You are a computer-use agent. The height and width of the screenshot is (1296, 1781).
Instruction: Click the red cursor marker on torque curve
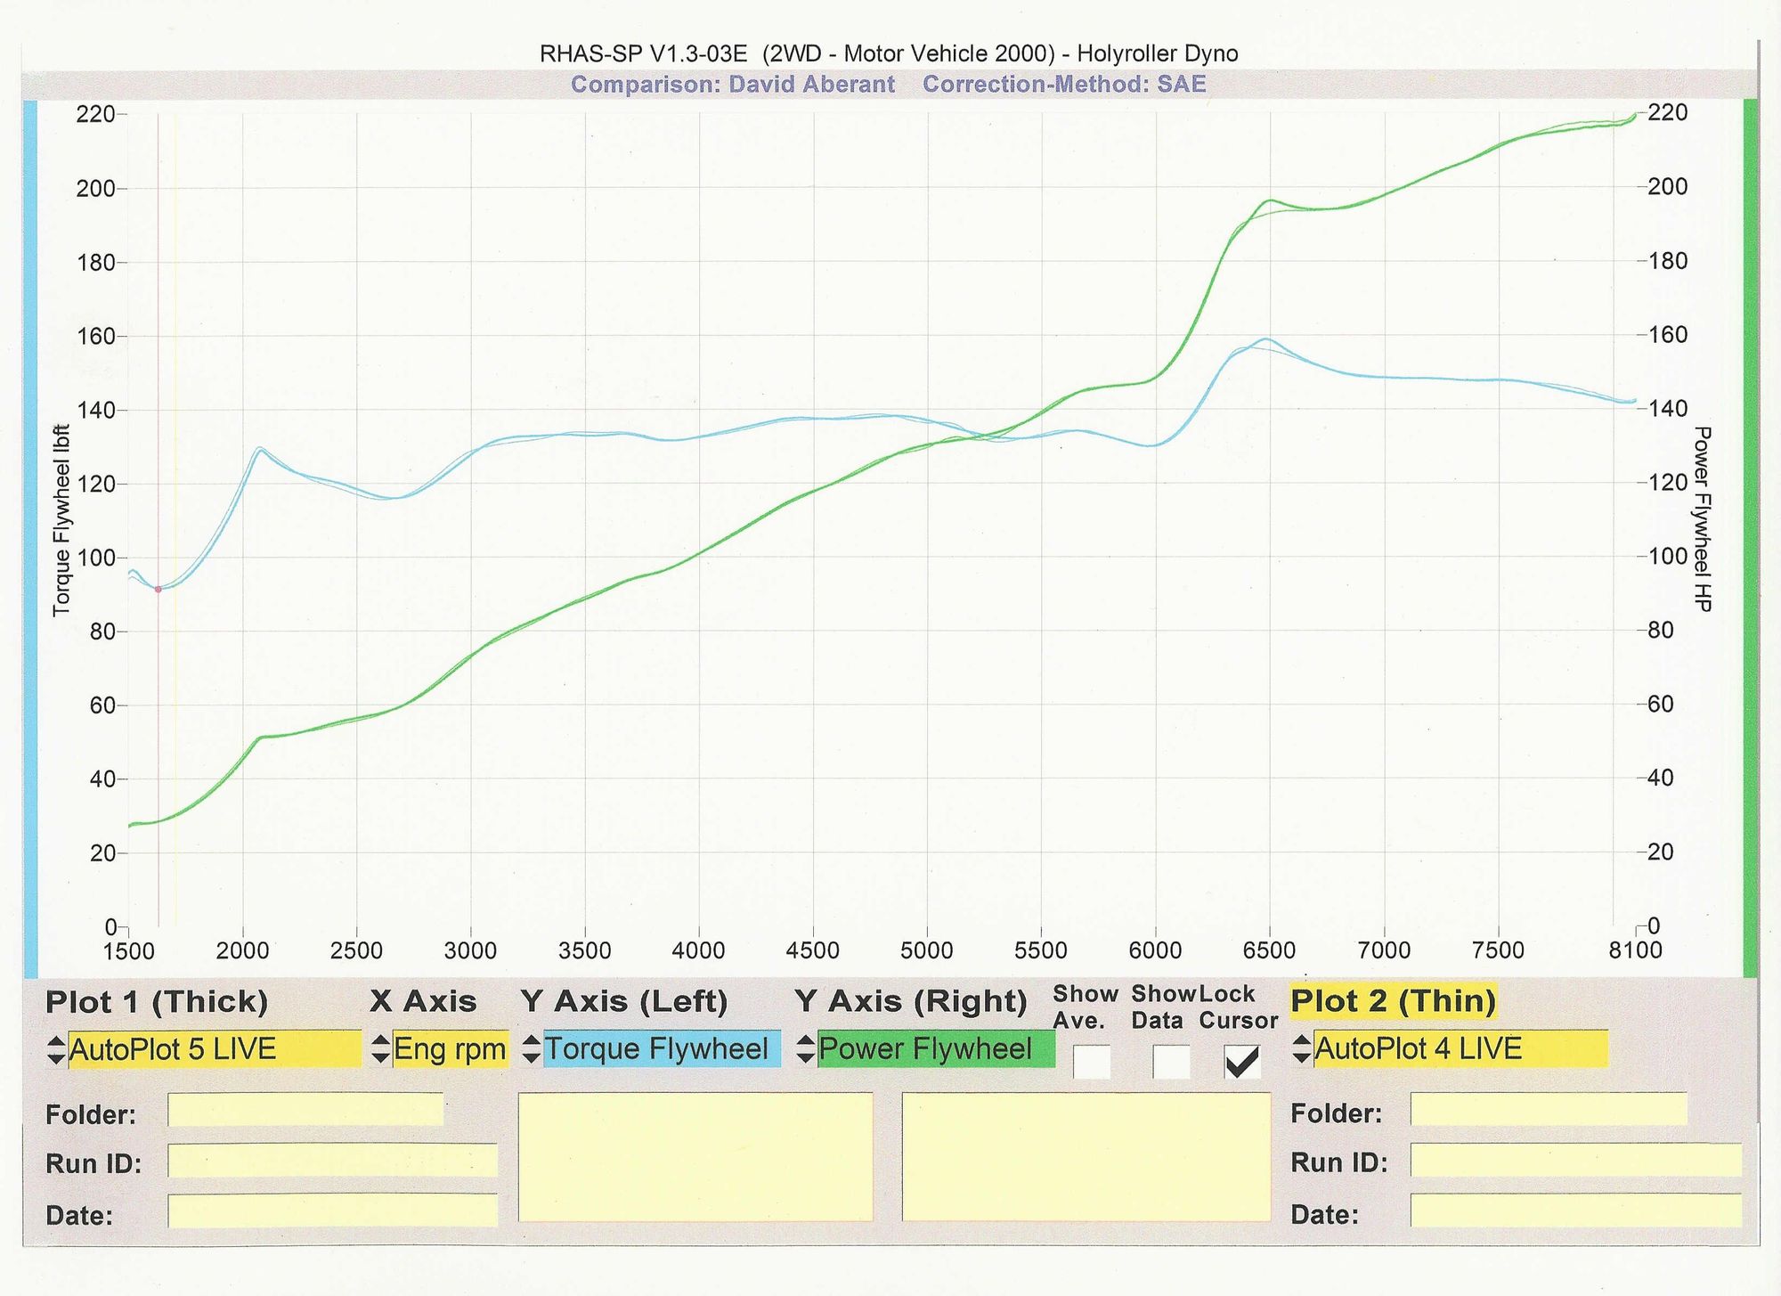tap(159, 589)
